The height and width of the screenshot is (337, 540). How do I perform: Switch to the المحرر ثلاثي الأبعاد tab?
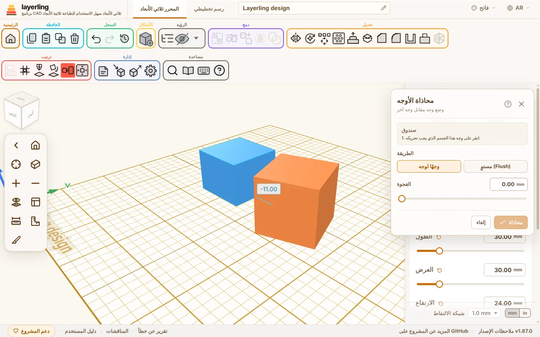tap(159, 9)
